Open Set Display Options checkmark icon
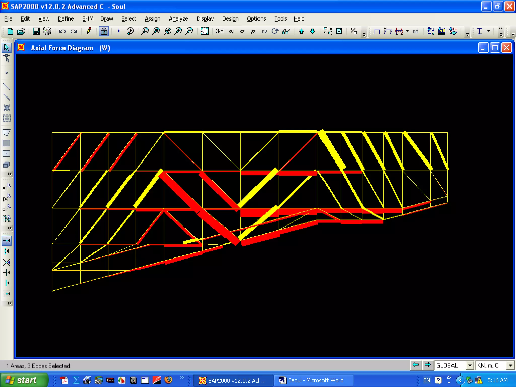Screen dimensions: 516x387 [339, 31]
